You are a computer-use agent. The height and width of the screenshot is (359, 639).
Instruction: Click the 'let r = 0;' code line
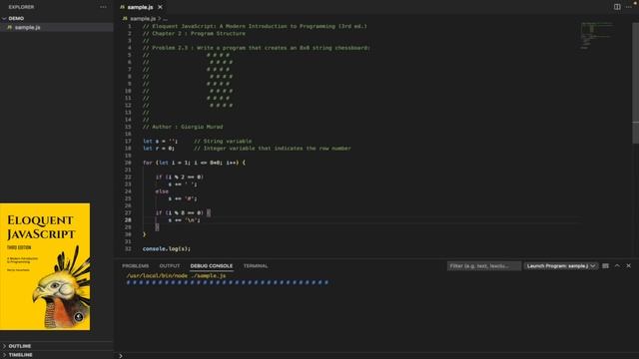click(159, 149)
